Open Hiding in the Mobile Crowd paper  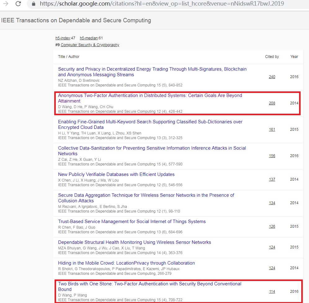(x=126, y=263)
